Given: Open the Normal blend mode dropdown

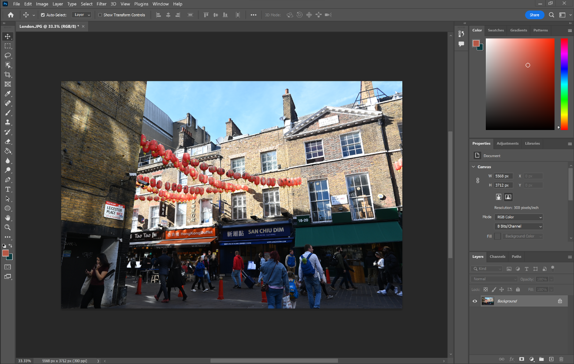Looking at the screenshot, I should coord(494,279).
